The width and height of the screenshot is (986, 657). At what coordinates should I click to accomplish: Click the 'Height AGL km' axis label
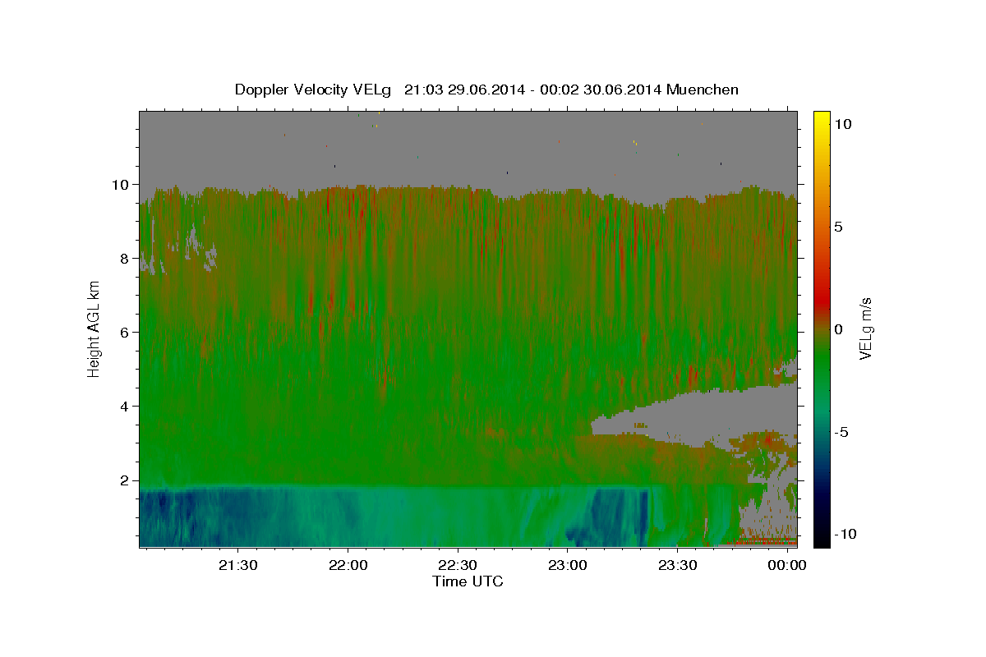click(x=94, y=328)
